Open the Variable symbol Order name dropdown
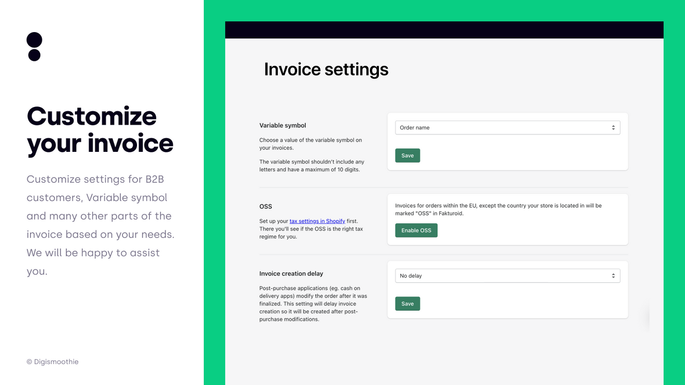The height and width of the screenshot is (385, 685). [x=507, y=127]
